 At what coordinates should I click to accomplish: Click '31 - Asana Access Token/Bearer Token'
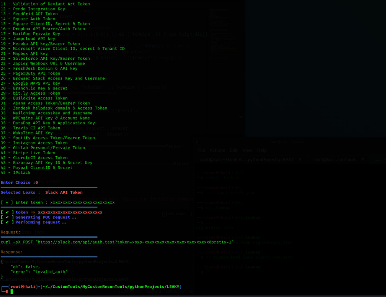point(45,103)
